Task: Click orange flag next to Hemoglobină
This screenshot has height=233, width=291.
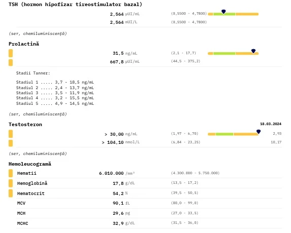Action: [11, 183]
